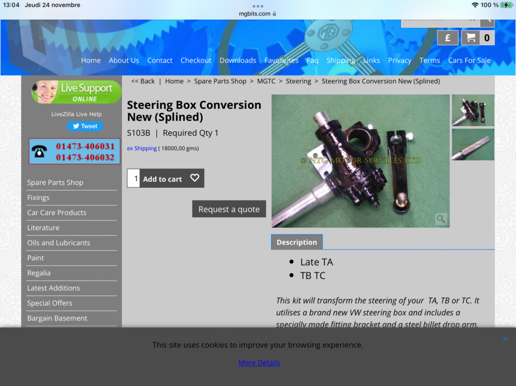516x386 pixels.
Task: Go back using << Back link
Action: coord(143,81)
